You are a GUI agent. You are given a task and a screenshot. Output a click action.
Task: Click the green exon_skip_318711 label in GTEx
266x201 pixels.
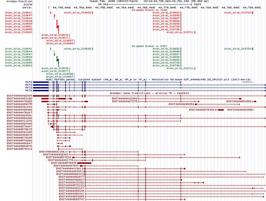pos(180,68)
